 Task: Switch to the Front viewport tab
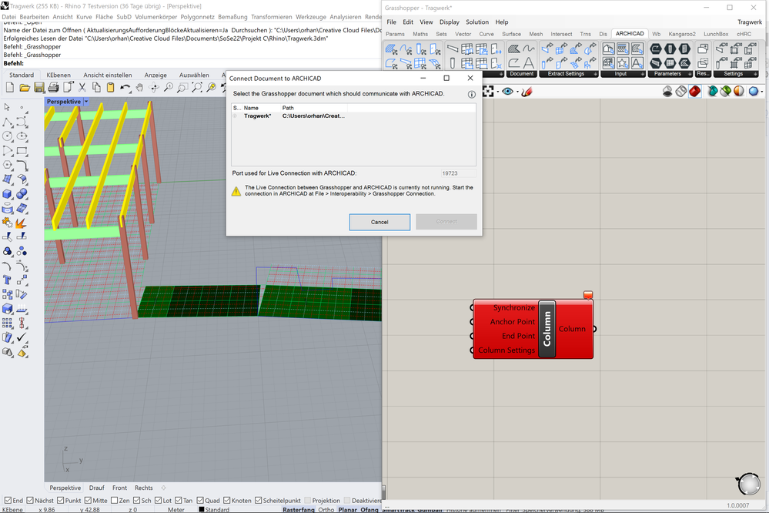point(119,488)
